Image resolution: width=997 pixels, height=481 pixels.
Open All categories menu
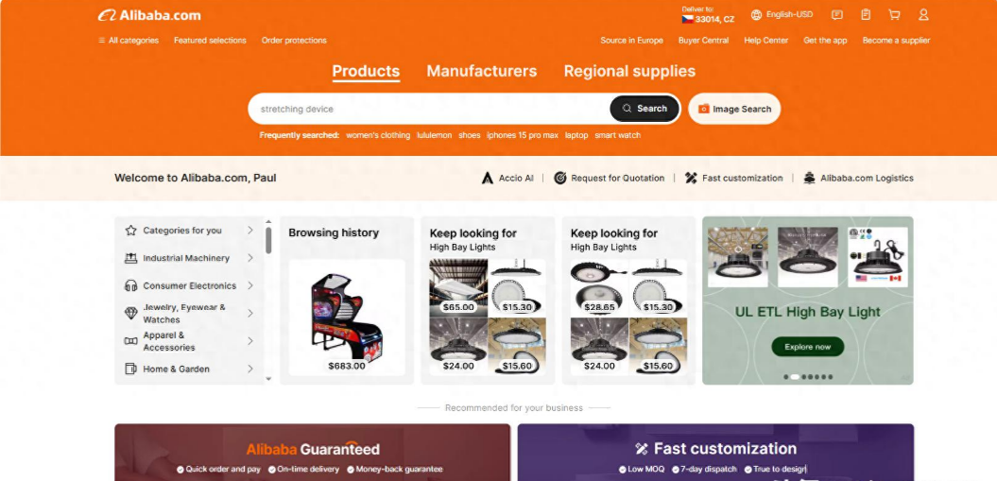(x=129, y=40)
